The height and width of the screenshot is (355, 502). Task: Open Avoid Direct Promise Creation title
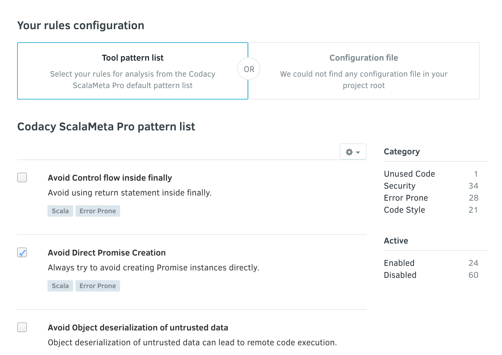click(x=107, y=253)
